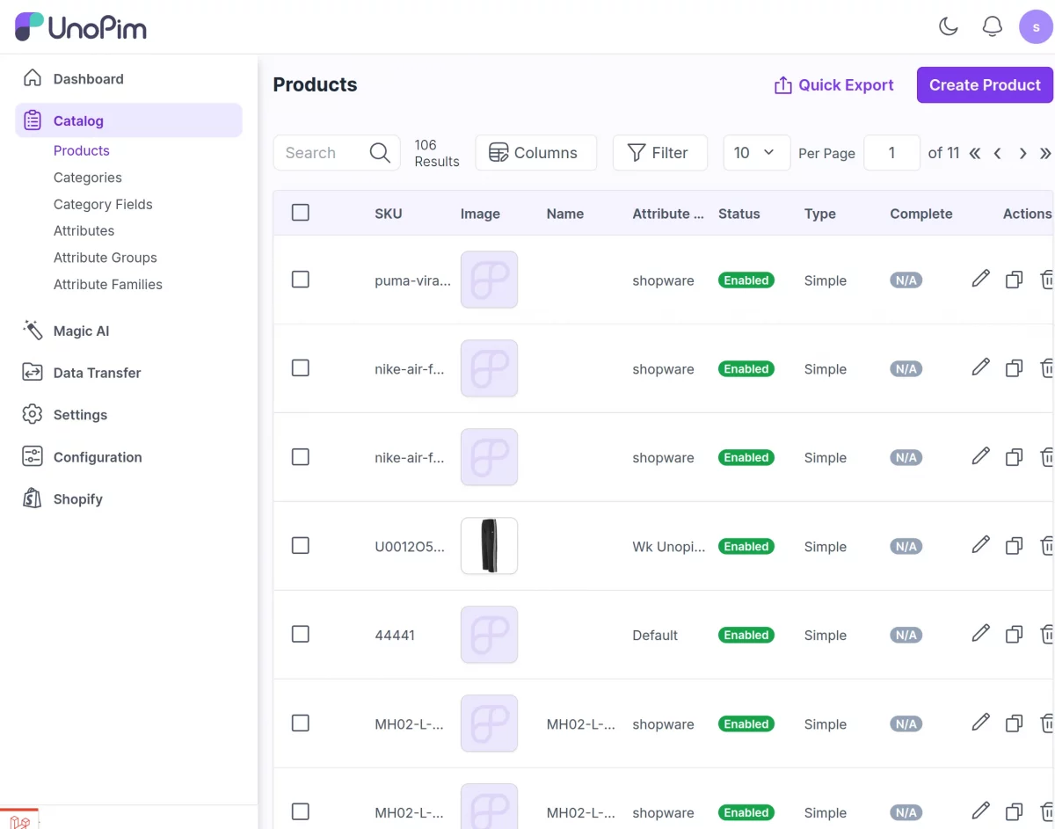Viewport: 1055px width, 829px height.
Task: Open Attribute Families in sidebar
Action: (x=108, y=284)
